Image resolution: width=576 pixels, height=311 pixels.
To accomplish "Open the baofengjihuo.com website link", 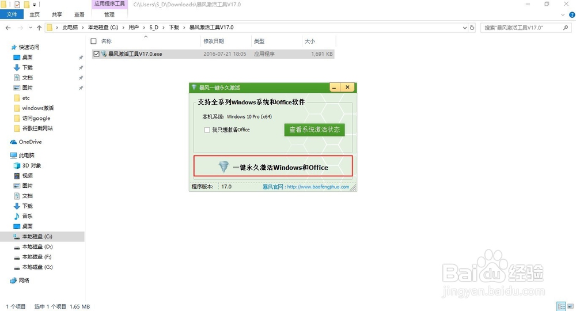I will click(x=318, y=187).
